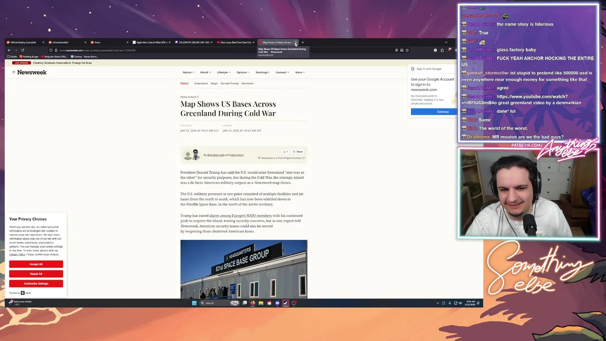Click the 821st Space Base Group photo
This screenshot has height=341, width=606.
point(244,269)
